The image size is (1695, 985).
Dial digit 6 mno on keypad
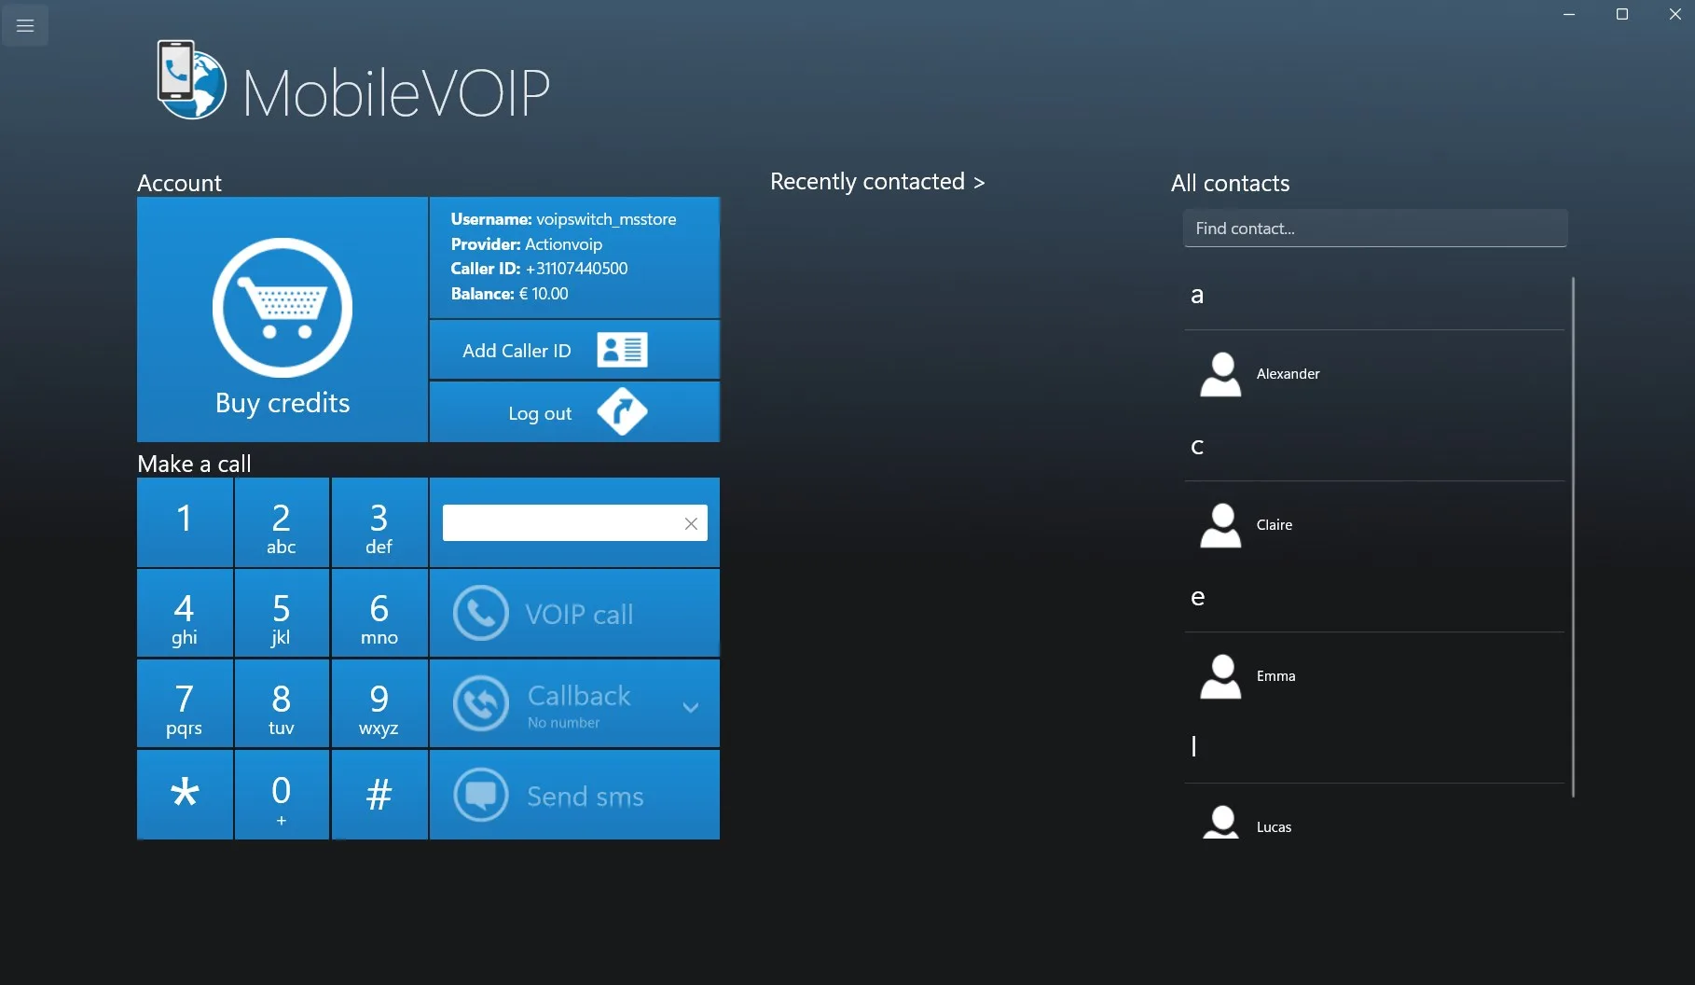(379, 613)
